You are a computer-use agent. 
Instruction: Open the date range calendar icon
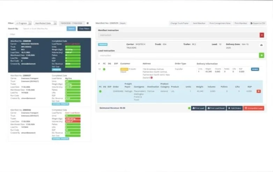point(88,23)
